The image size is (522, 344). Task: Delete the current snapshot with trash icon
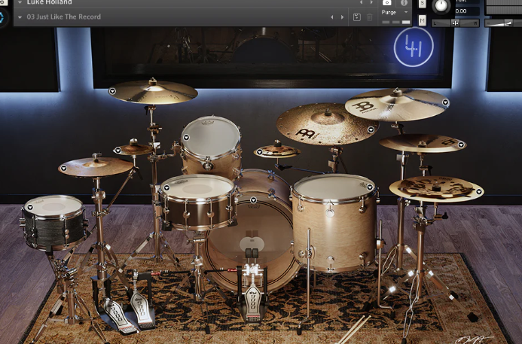(370, 17)
